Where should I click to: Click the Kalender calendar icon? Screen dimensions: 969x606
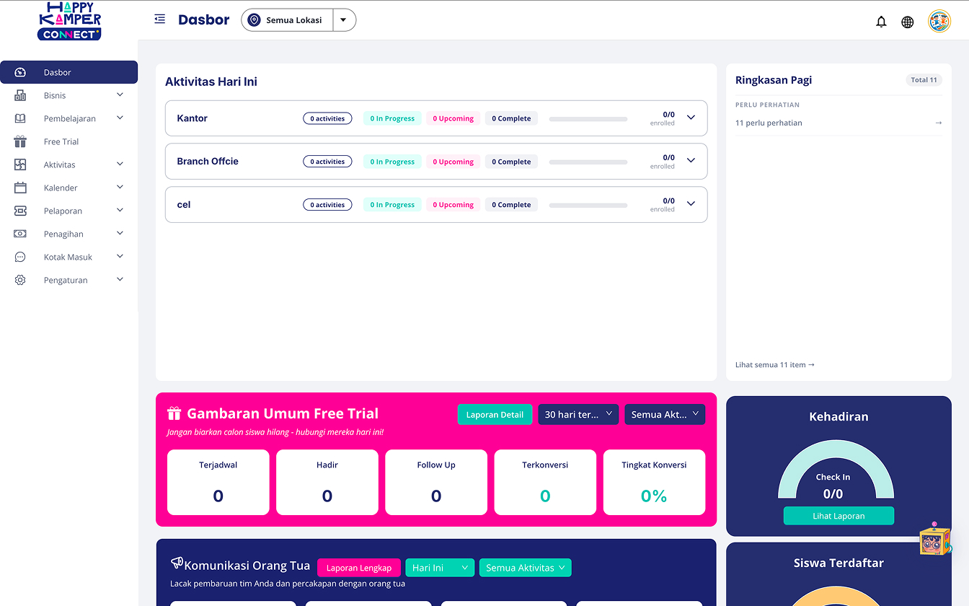pyautogui.click(x=20, y=188)
